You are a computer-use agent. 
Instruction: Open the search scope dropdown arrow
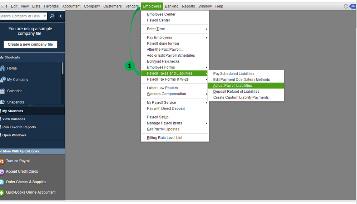[x=45, y=16]
